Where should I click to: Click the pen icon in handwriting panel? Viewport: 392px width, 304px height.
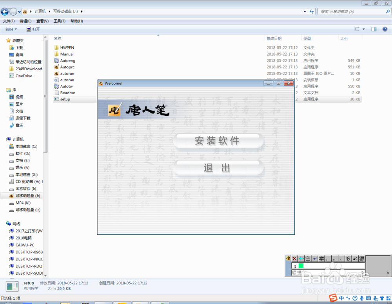[x=355, y=258]
